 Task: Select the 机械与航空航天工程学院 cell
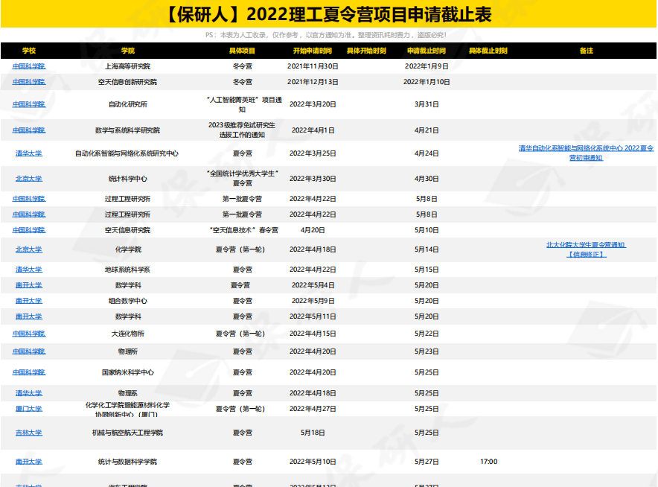[x=127, y=433]
